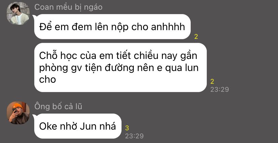Open the orange-beanie avatar of Ông bố cả lũ
Image resolution: width=278 pixels, height=143 pixels.
click(18, 113)
